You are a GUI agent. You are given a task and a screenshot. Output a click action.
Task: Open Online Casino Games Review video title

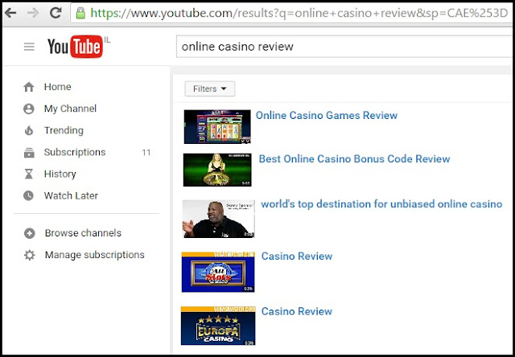(327, 116)
